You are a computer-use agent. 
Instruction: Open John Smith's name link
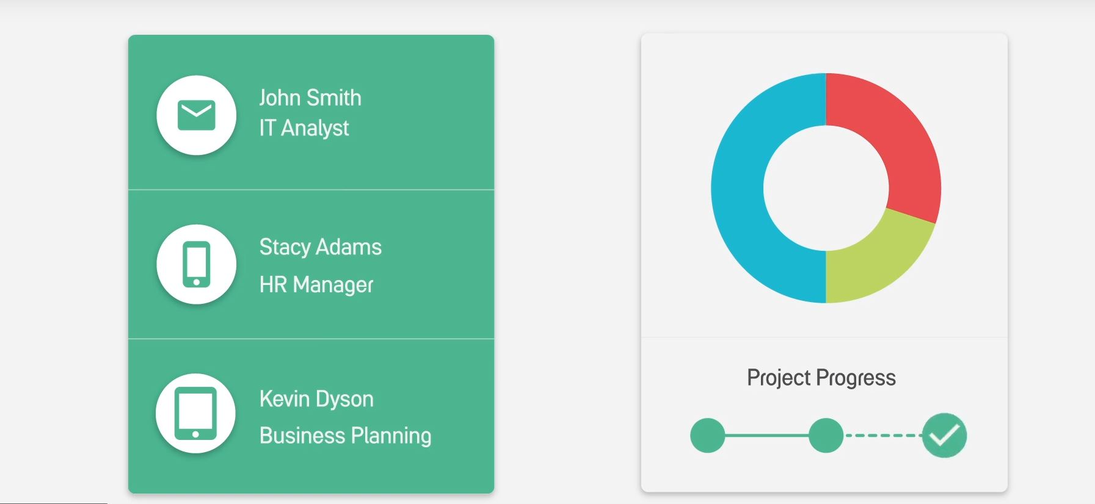point(310,98)
